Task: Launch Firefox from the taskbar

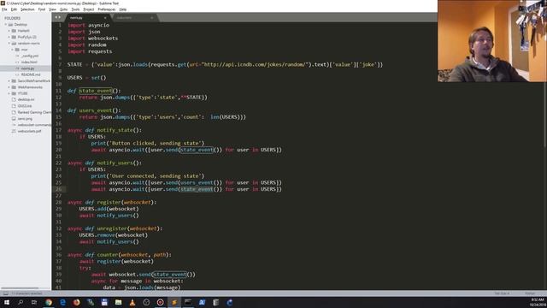Action: [76, 302]
